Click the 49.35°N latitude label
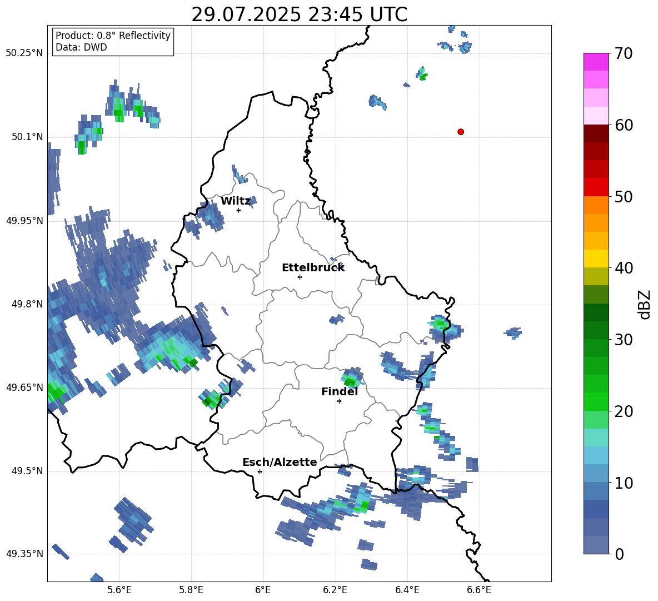 click(24, 554)
